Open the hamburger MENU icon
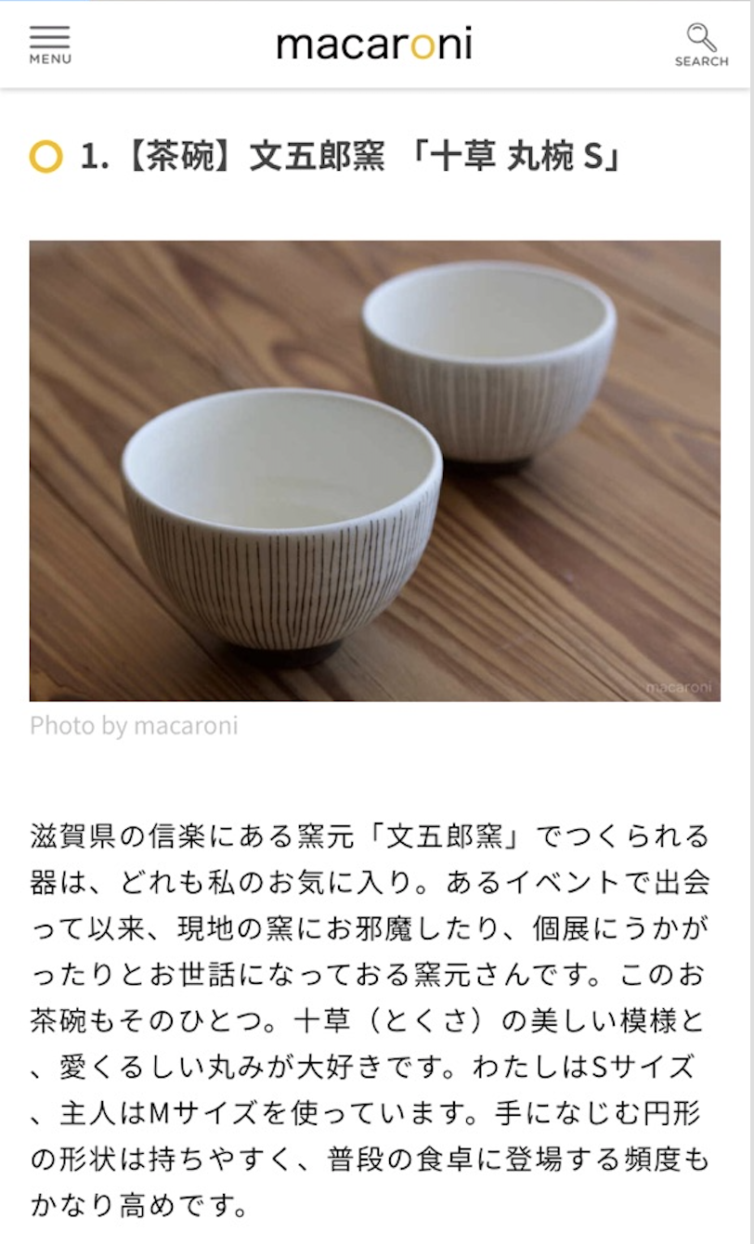This screenshot has width=754, height=1244. [49, 37]
